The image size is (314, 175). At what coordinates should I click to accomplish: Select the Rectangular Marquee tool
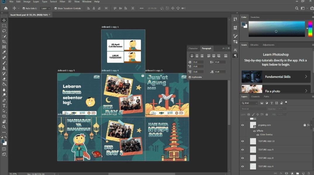coord(4,26)
